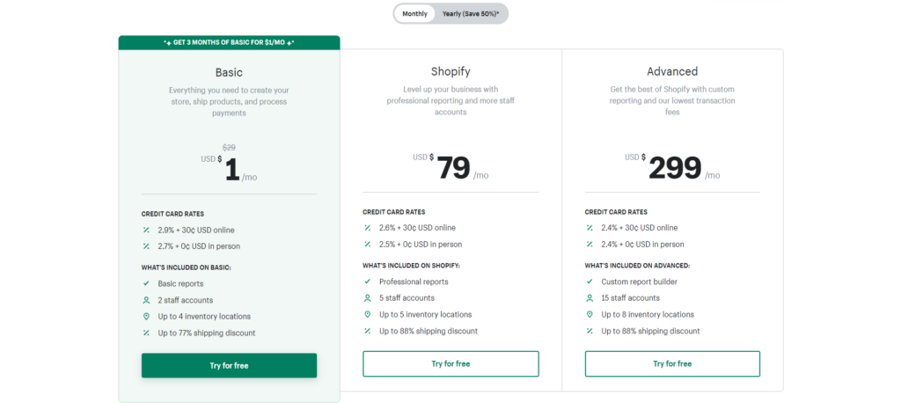Click Try for free on Shopify plan
Image resolution: width=901 pixels, height=403 pixels.
(450, 364)
